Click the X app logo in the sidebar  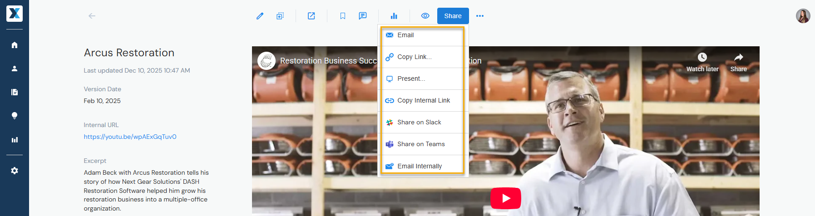pos(15,14)
